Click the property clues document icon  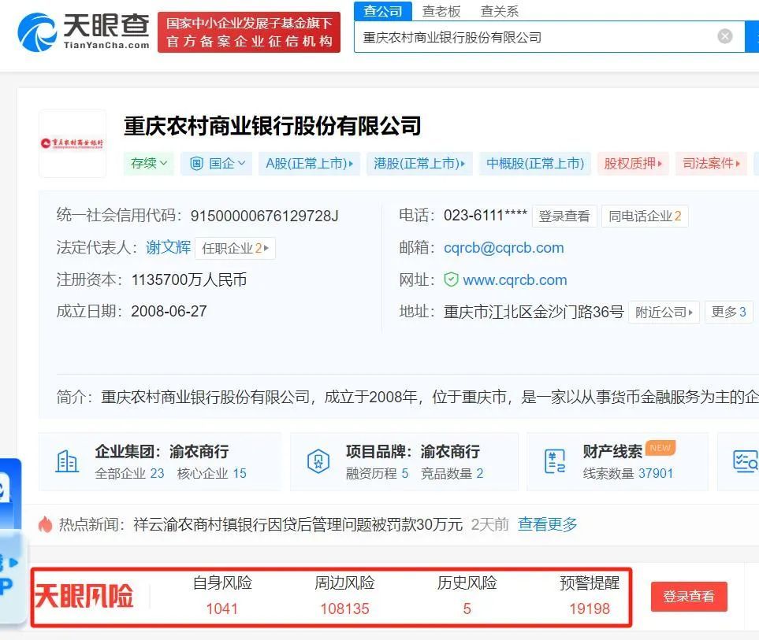pyautogui.click(x=555, y=461)
